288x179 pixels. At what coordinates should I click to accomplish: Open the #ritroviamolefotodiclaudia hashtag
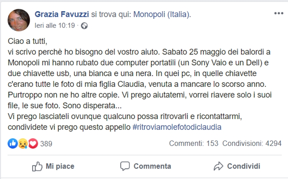point(177,127)
